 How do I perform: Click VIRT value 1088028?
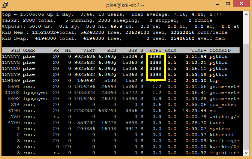84,93
